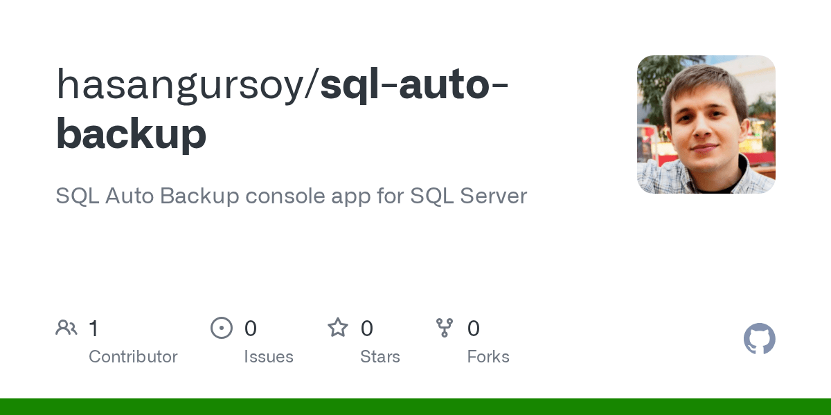Click the contributor count '1'
831x415 pixels.
(93, 328)
